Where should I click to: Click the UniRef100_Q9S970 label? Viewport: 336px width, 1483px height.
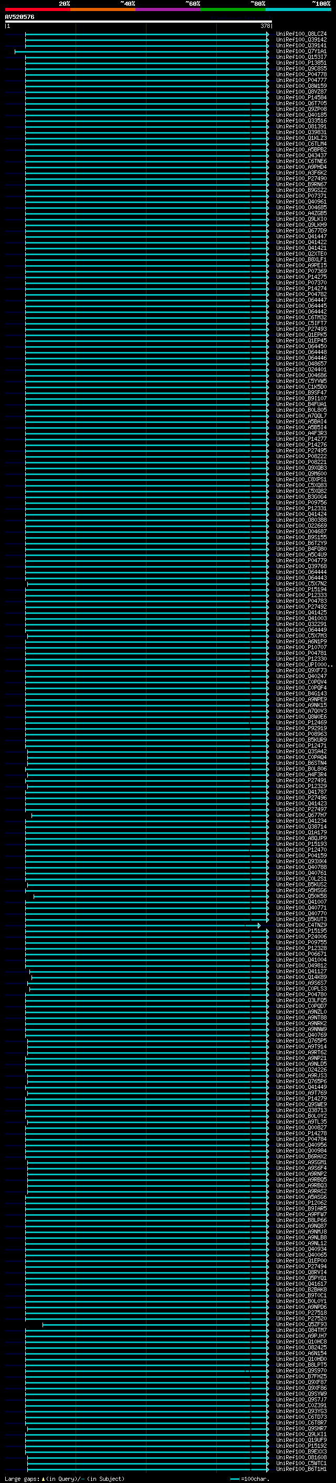click(301, 1370)
